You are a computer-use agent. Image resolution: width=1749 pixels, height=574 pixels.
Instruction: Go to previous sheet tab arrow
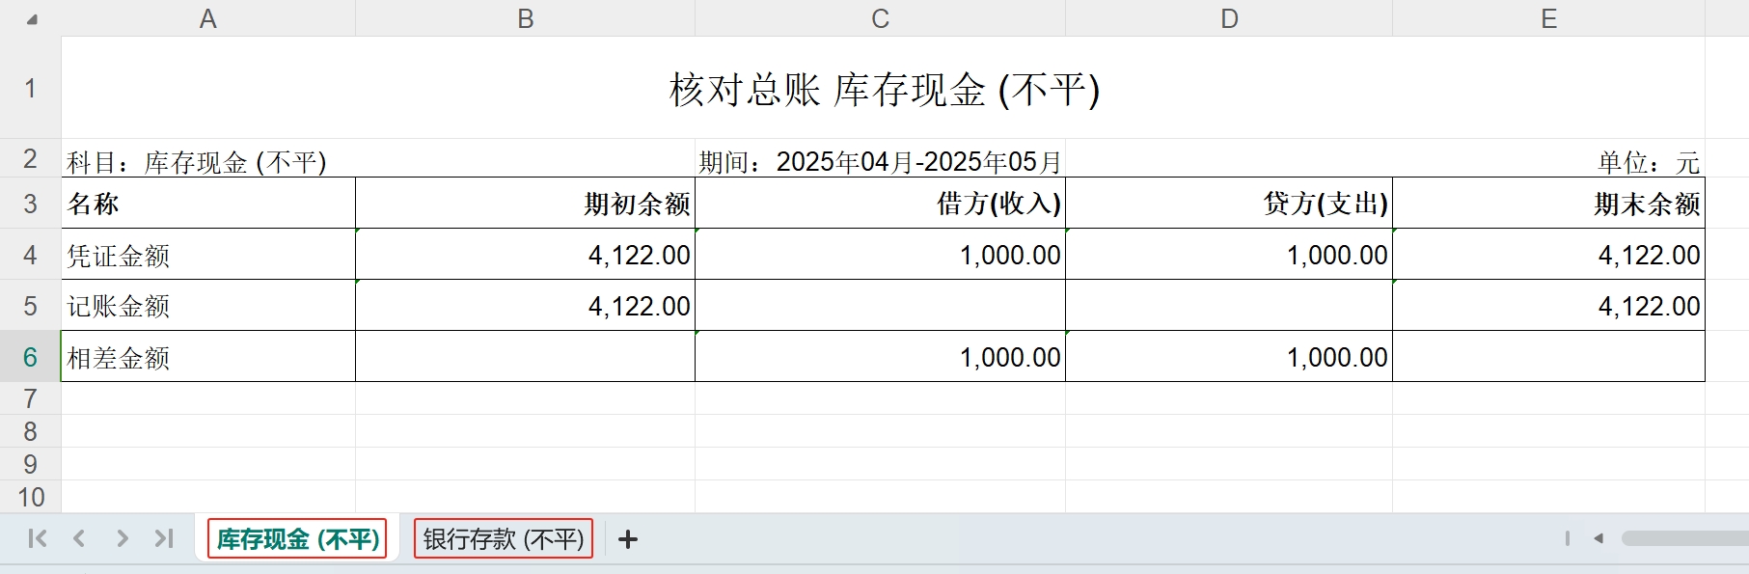pyautogui.click(x=79, y=538)
